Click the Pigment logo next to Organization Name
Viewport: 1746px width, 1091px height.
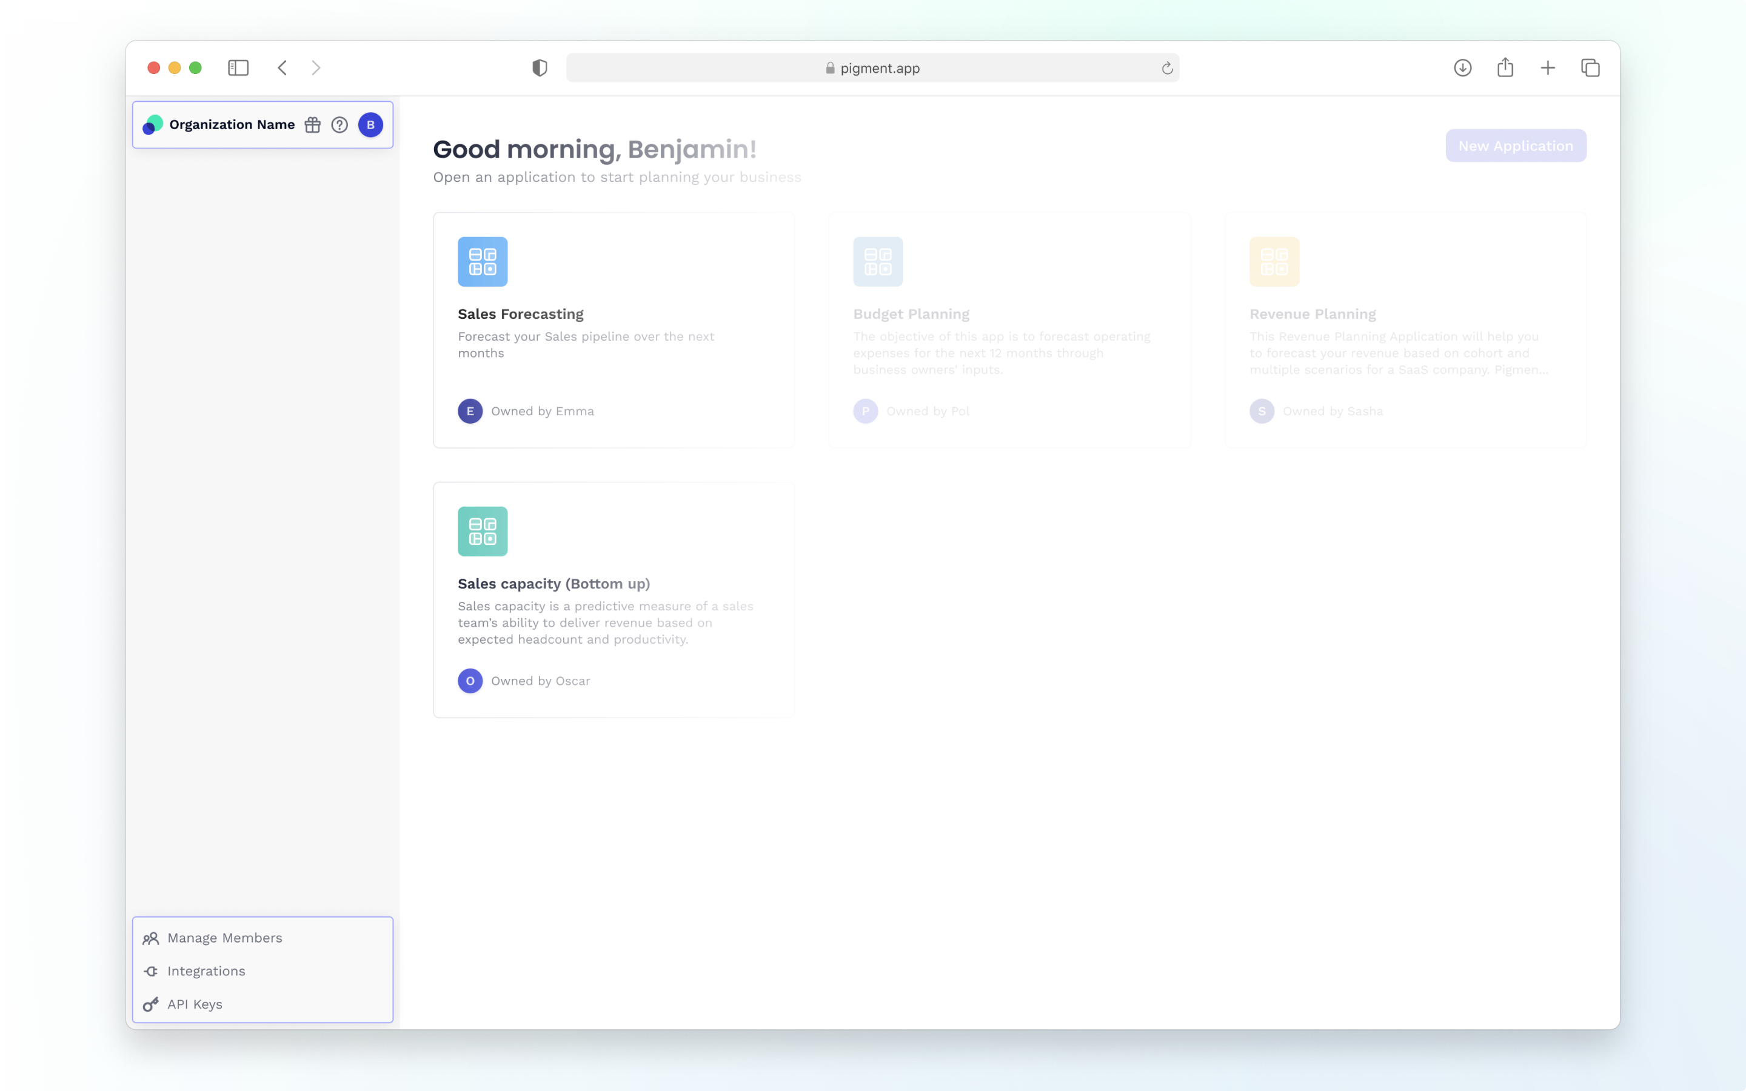pyautogui.click(x=152, y=125)
